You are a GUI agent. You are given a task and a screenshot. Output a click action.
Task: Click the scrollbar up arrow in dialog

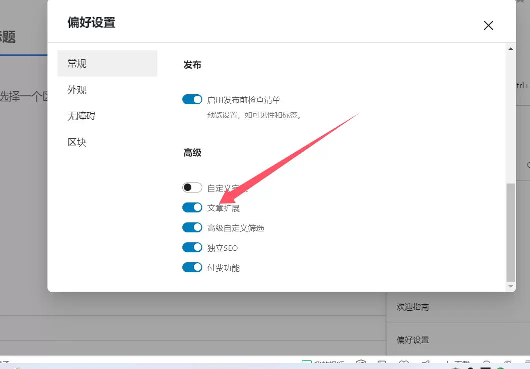pos(511,49)
